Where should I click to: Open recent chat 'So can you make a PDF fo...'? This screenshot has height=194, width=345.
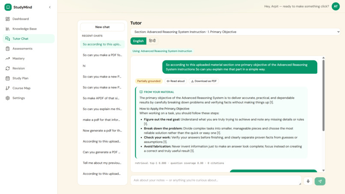pos(102,55)
